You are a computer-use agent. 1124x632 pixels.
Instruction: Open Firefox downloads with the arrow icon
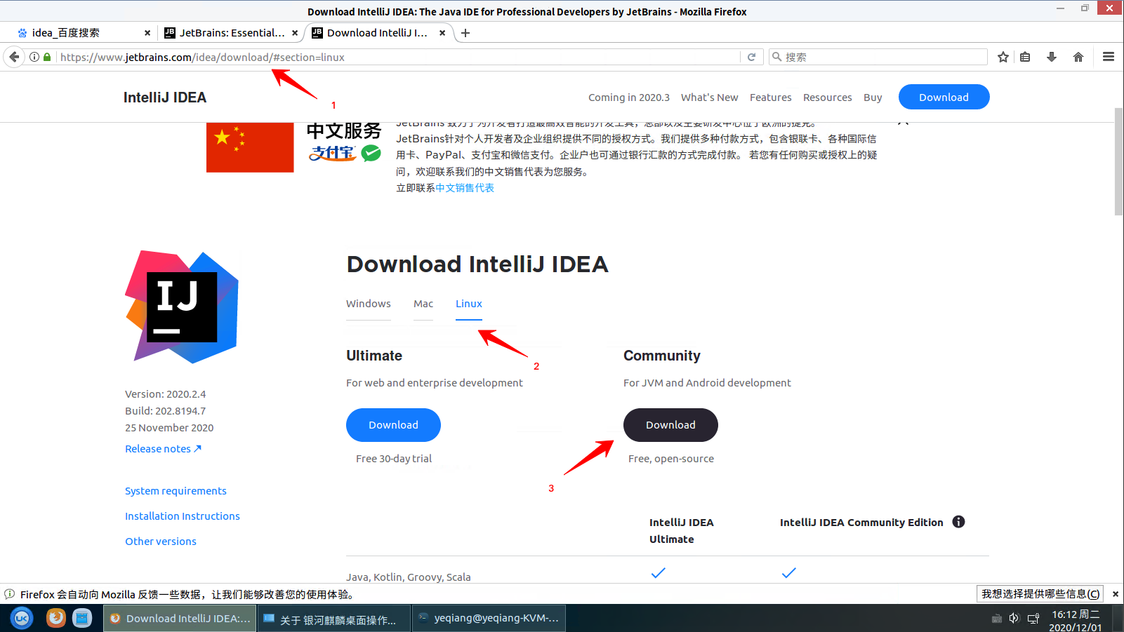[1051, 57]
